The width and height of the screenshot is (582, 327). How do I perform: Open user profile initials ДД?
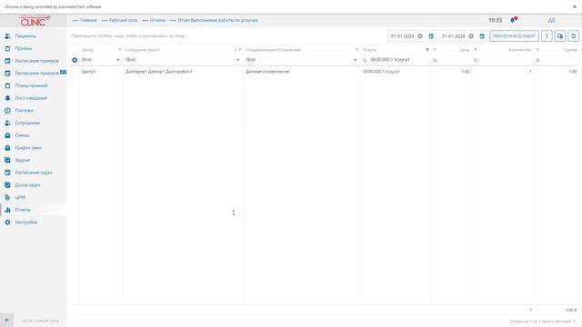point(552,20)
